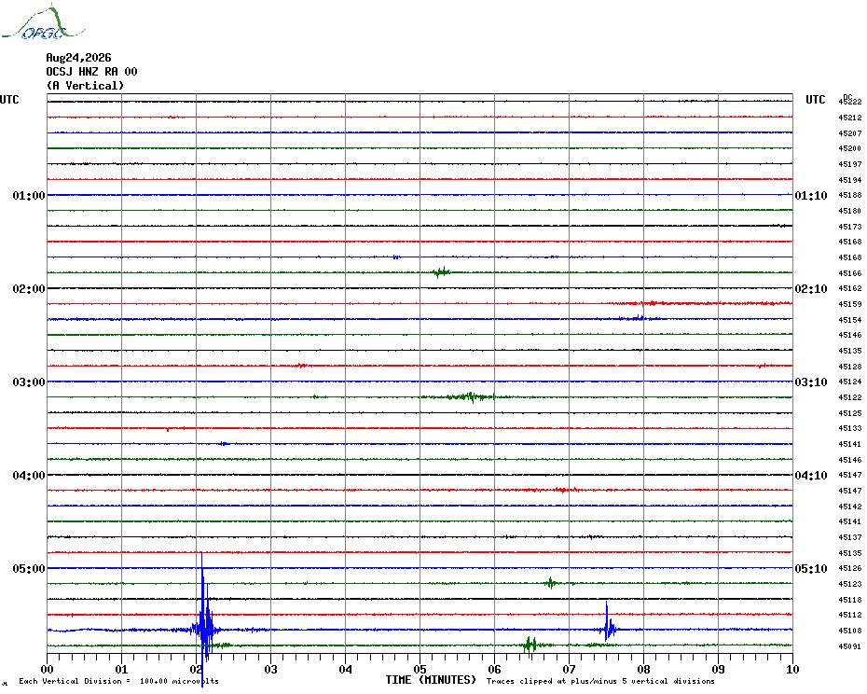Click the 07 minute tick label
Viewport: 867px width, 694px height.
click(569, 669)
